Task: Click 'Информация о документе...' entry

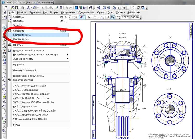Action: coord(38,76)
